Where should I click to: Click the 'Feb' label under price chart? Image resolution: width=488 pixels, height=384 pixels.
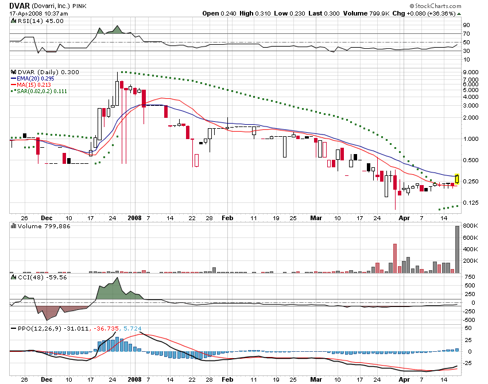click(227, 218)
